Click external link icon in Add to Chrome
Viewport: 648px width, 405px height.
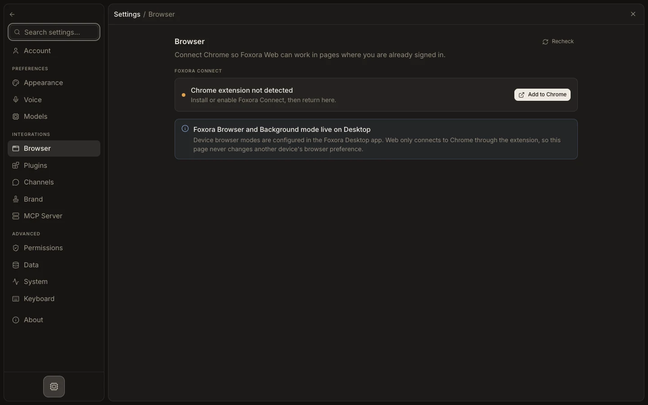pos(522,95)
